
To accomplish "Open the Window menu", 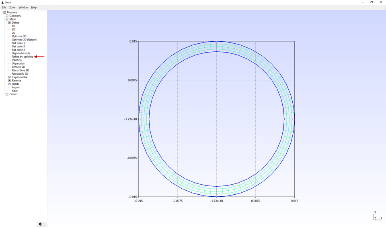I will tap(23, 7).
